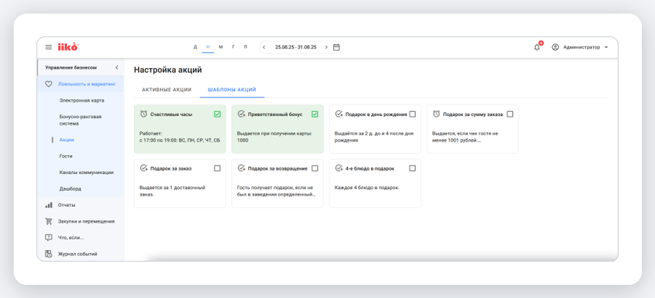
Task: Click the bar chart icon of Отчеты
Action: pyautogui.click(x=49, y=205)
